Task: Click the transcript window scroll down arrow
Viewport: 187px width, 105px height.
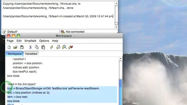Action: (x=116, y=27)
